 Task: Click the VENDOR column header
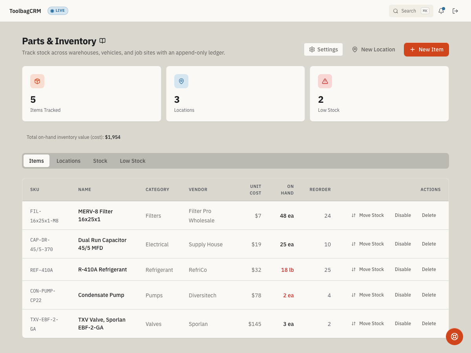[198, 189]
